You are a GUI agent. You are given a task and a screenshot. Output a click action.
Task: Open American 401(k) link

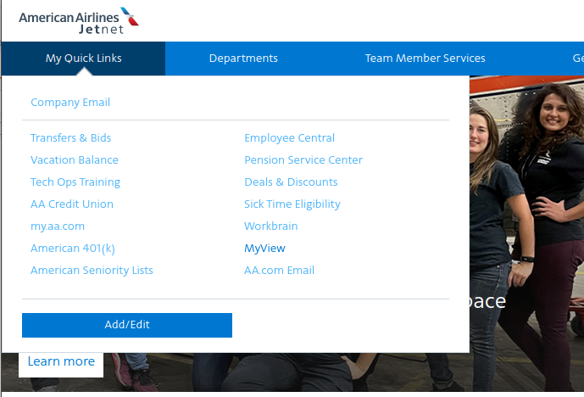72,249
